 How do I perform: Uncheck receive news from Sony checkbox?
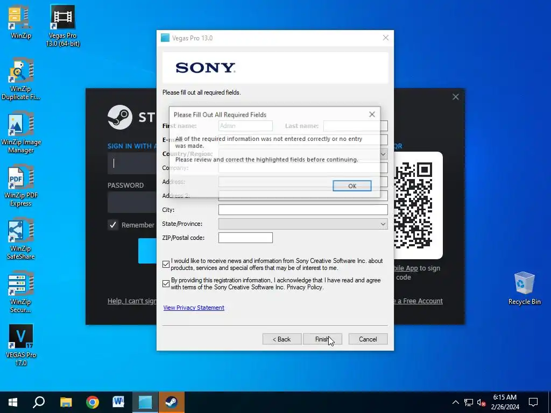pos(166,264)
